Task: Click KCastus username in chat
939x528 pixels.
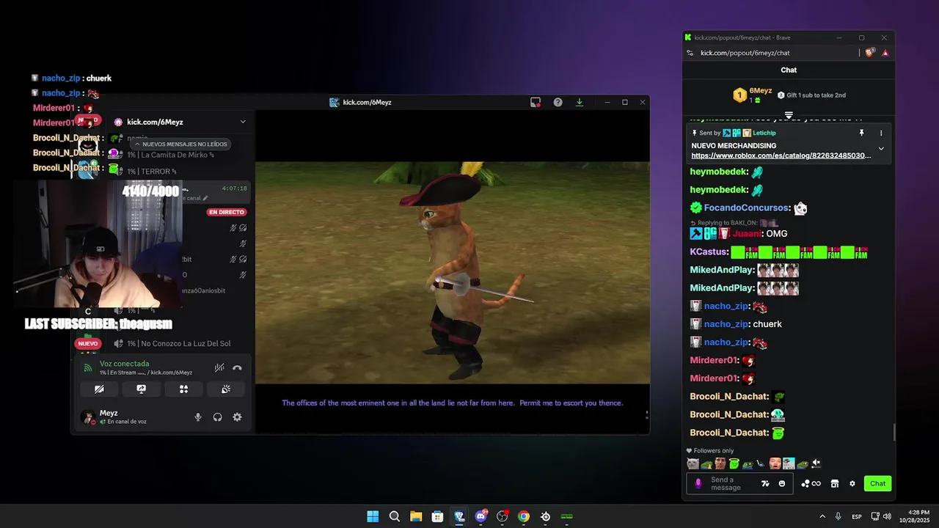Action: click(x=709, y=252)
